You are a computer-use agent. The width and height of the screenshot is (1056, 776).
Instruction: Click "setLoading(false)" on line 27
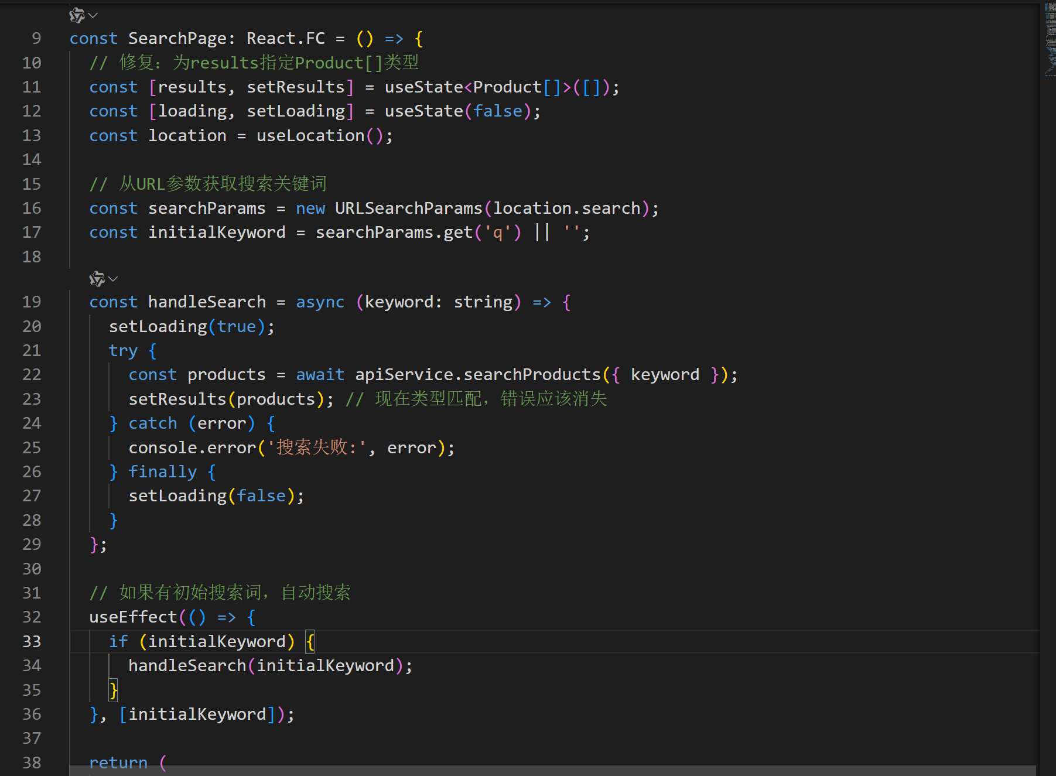point(212,496)
